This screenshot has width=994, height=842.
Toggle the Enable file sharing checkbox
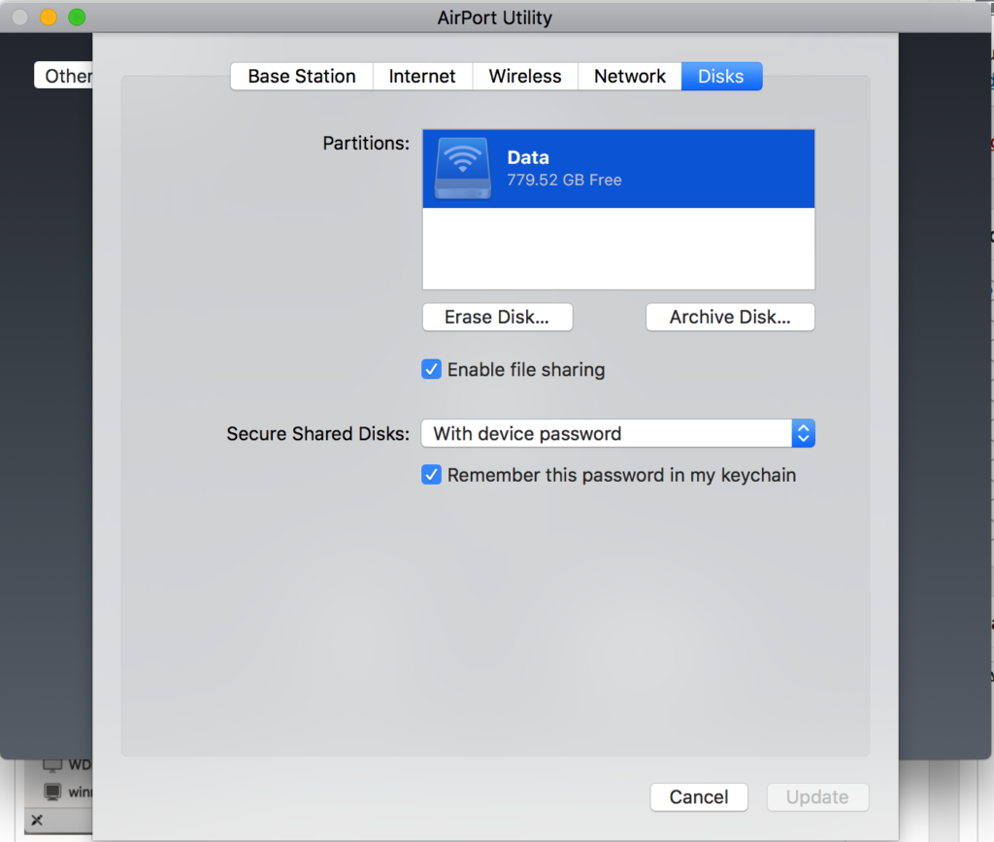[x=431, y=369]
